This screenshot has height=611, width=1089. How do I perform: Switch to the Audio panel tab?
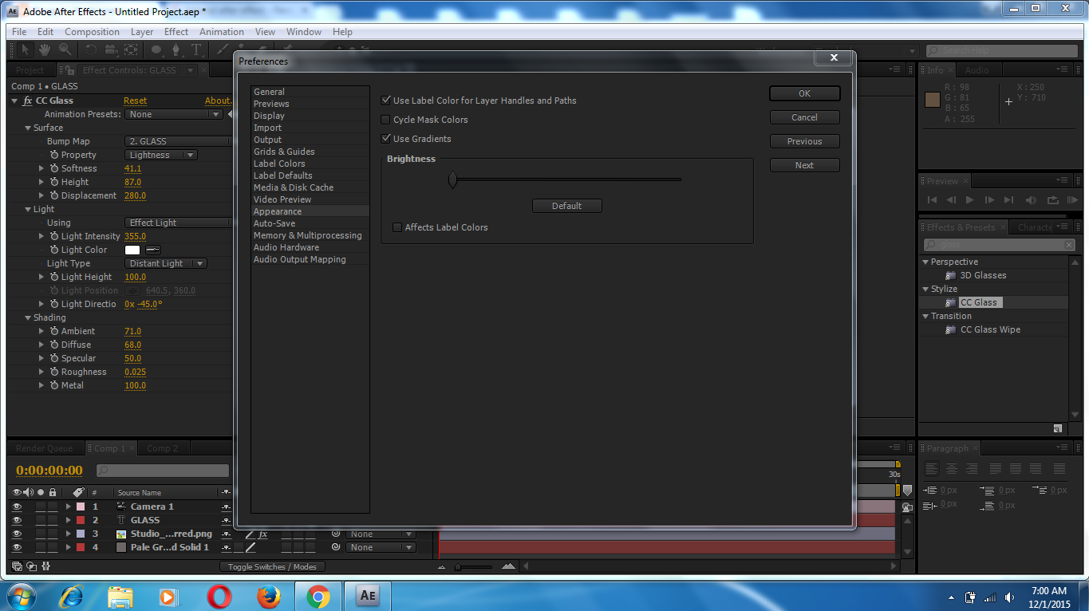click(977, 70)
